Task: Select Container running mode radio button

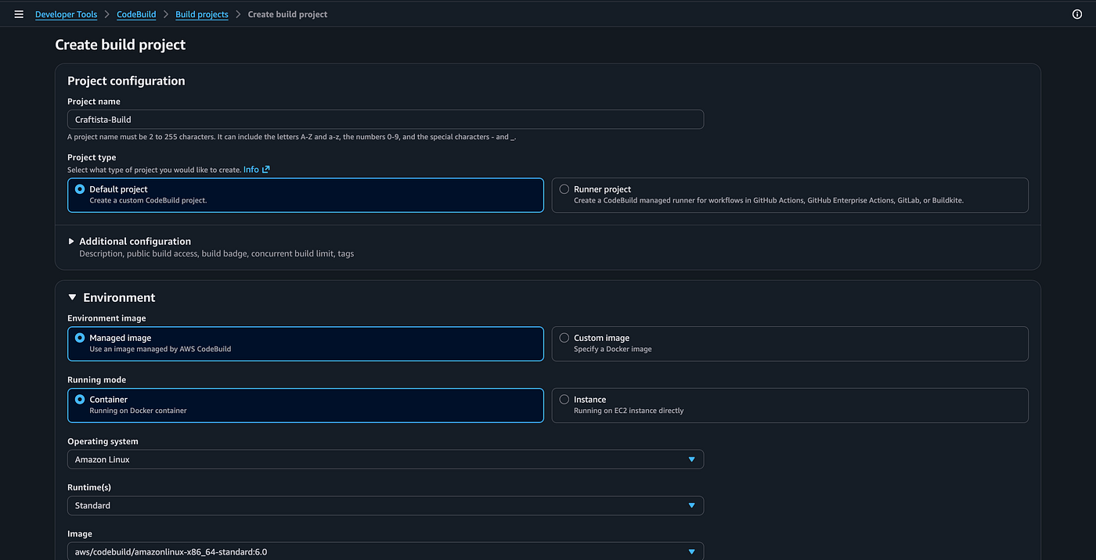Action: pos(80,399)
